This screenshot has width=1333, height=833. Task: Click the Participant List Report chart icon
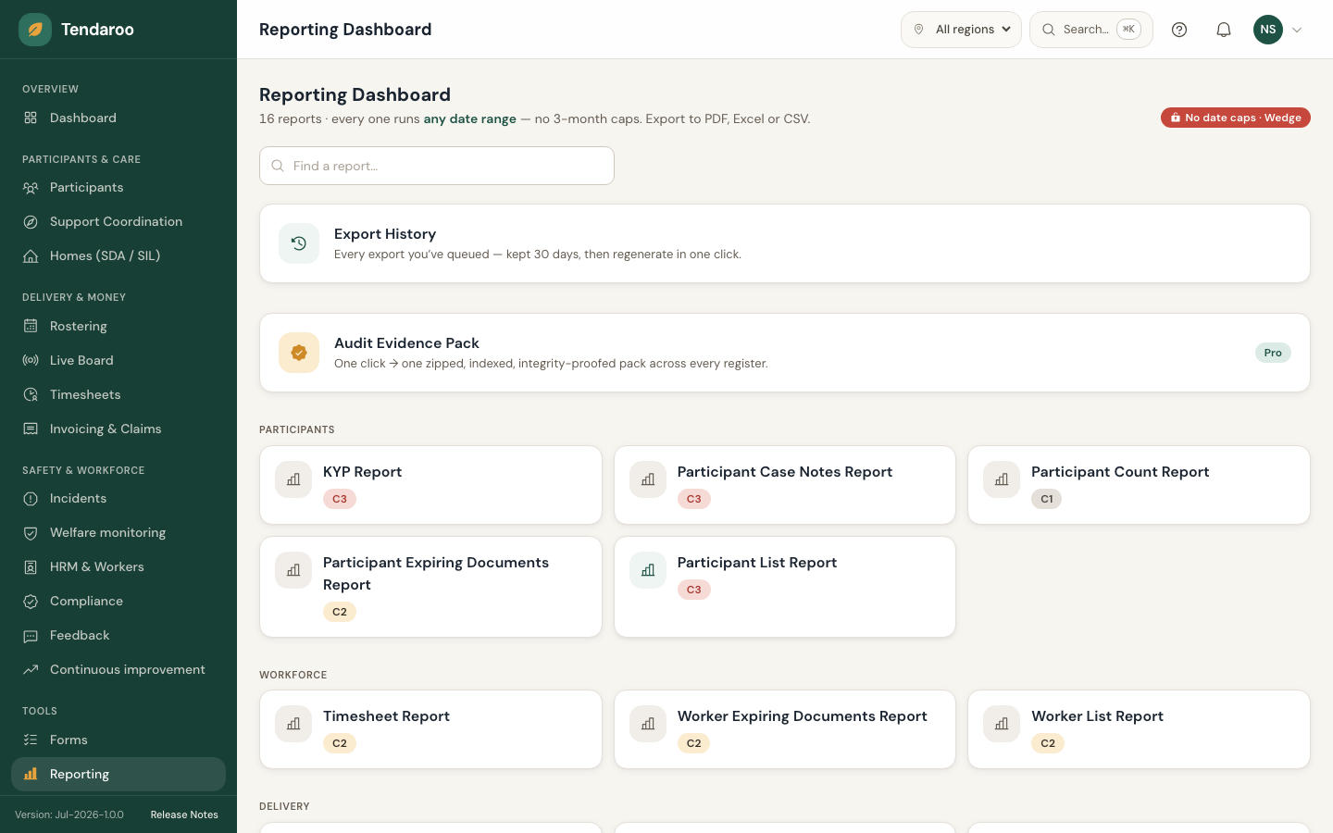pyautogui.click(x=648, y=570)
